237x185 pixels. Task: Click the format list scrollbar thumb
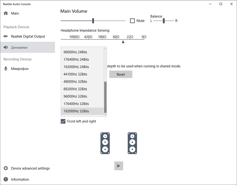coord(105,97)
